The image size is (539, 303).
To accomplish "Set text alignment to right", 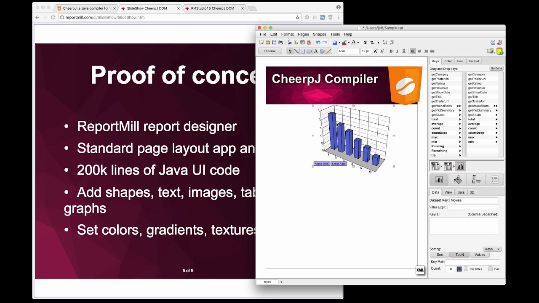I will pos(426,51).
